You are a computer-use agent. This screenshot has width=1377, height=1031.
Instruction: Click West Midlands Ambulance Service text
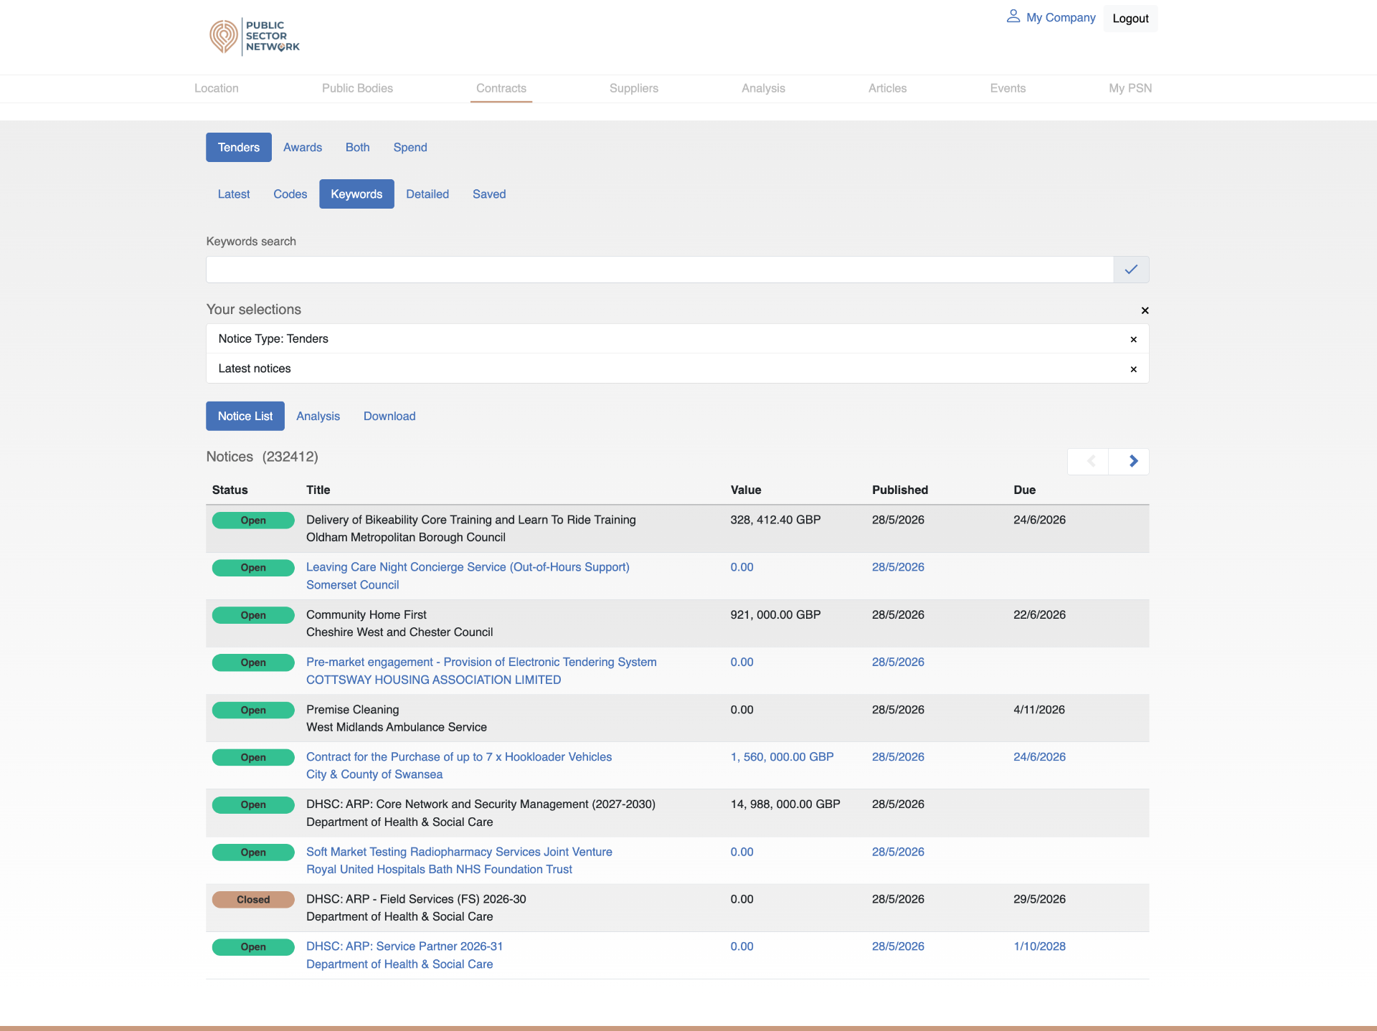(397, 727)
